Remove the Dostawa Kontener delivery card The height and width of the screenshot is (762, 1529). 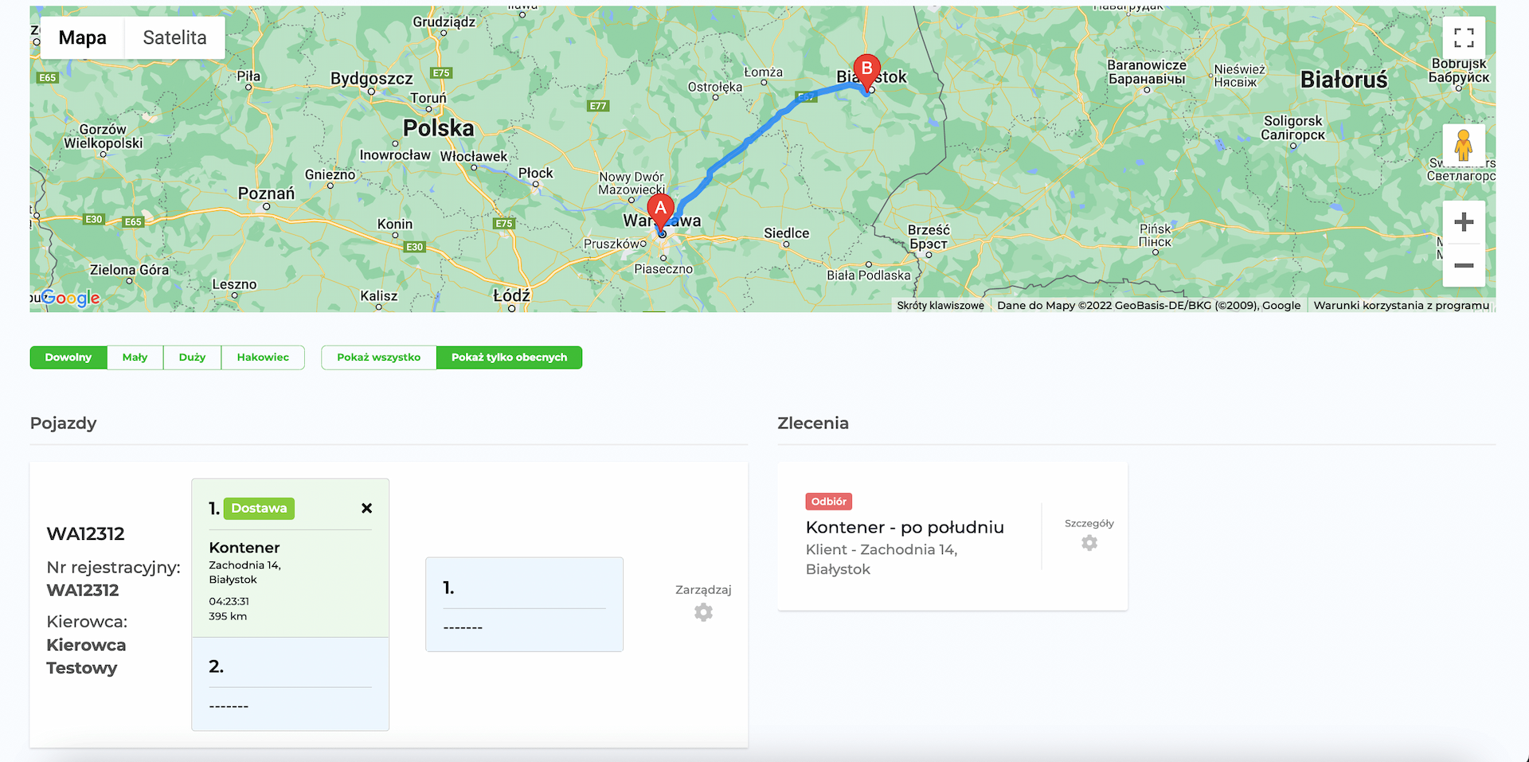(x=366, y=508)
